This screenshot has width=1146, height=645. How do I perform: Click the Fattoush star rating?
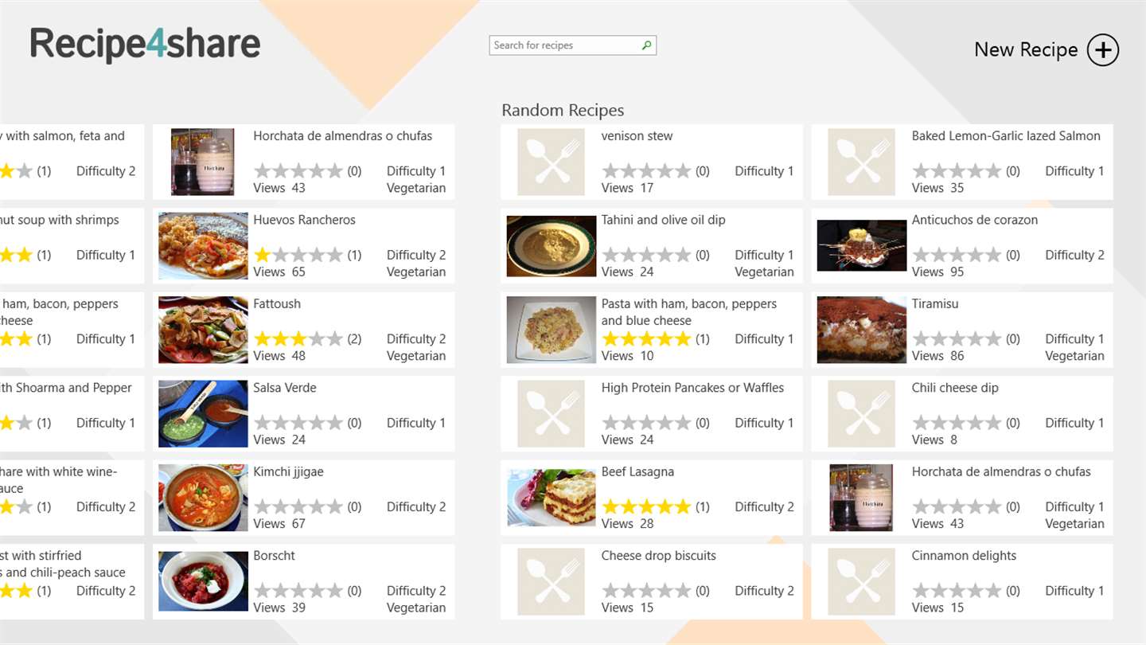coord(298,339)
